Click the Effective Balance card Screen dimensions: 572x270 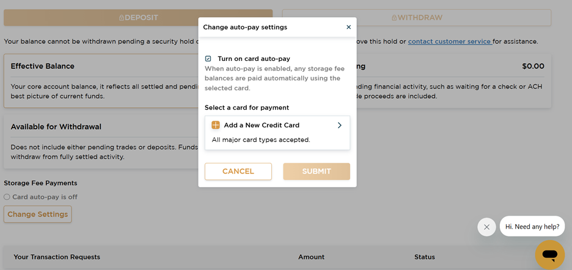pyautogui.click(x=101, y=81)
